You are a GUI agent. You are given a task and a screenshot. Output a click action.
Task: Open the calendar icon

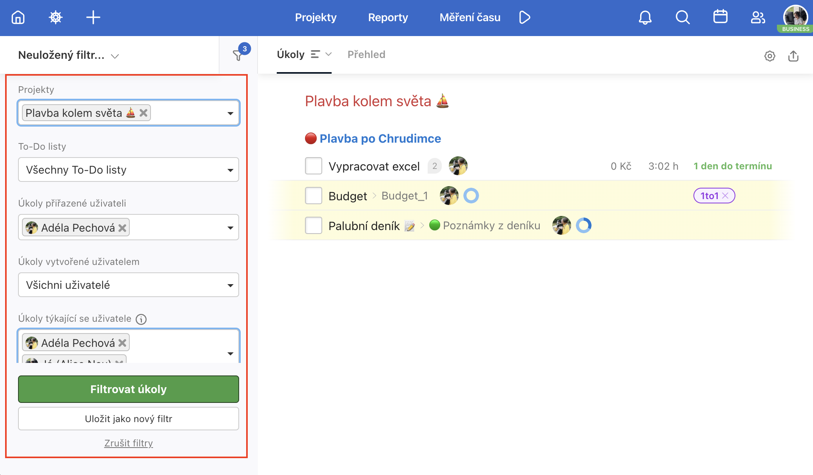coord(720,17)
